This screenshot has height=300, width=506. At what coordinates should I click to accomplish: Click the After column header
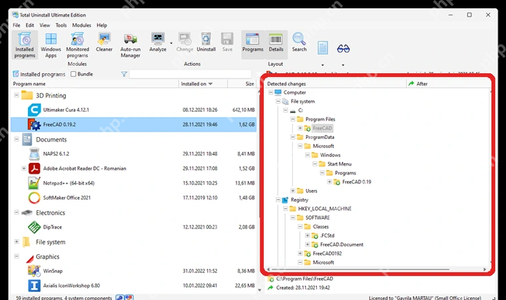point(449,84)
